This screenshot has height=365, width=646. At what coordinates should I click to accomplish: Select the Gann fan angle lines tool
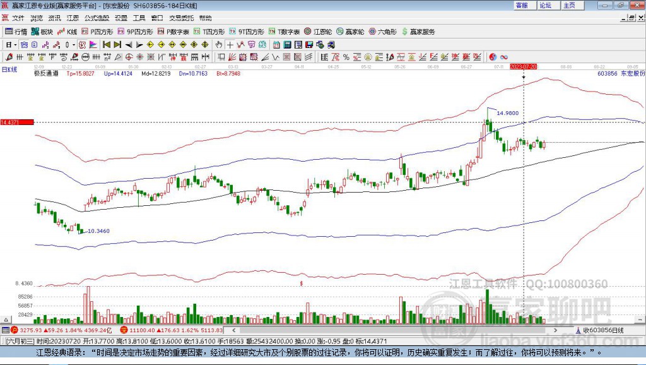232,57
